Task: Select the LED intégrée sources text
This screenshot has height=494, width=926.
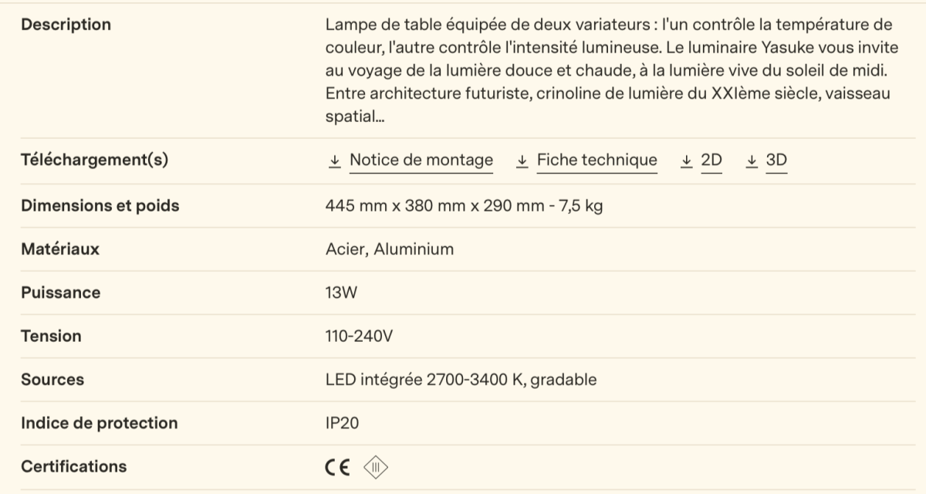Action: [x=460, y=379]
